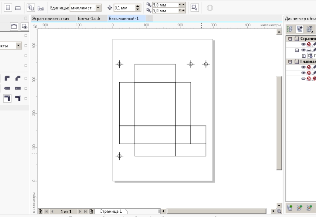The height and width of the screenshot is (217, 316).
Task: Select the Страница 1 page tab
Action: pyautogui.click(x=111, y=211)
